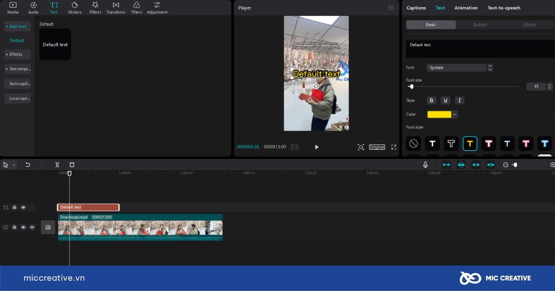
Task: Open the Stickers panel
Action: [x=74, y=8]
